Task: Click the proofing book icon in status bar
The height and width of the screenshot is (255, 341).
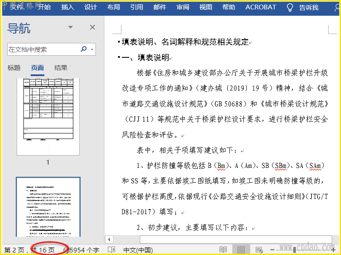Action: [112, 249]
